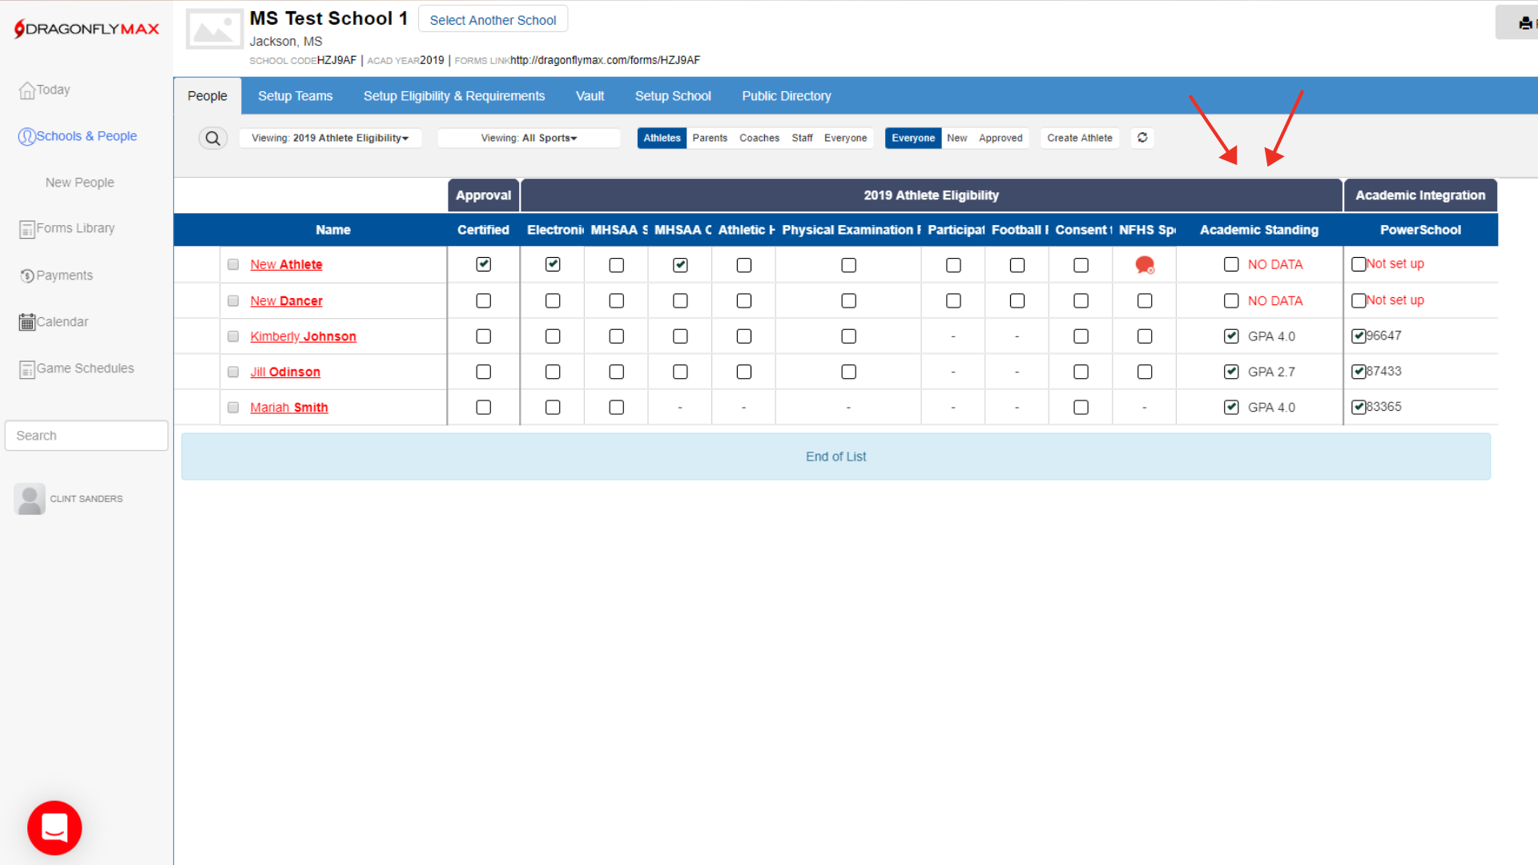Image resolution: width=1538 pixels, height=865 pixels.
Task: Click the print icon at top right
Action: click(x=1524, y=23)
